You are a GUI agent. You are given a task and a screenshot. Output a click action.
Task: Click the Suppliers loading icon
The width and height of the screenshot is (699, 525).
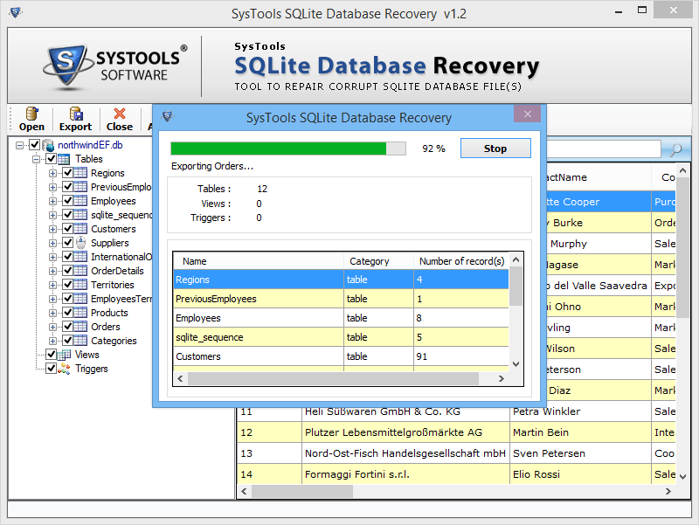pos(80,243)
